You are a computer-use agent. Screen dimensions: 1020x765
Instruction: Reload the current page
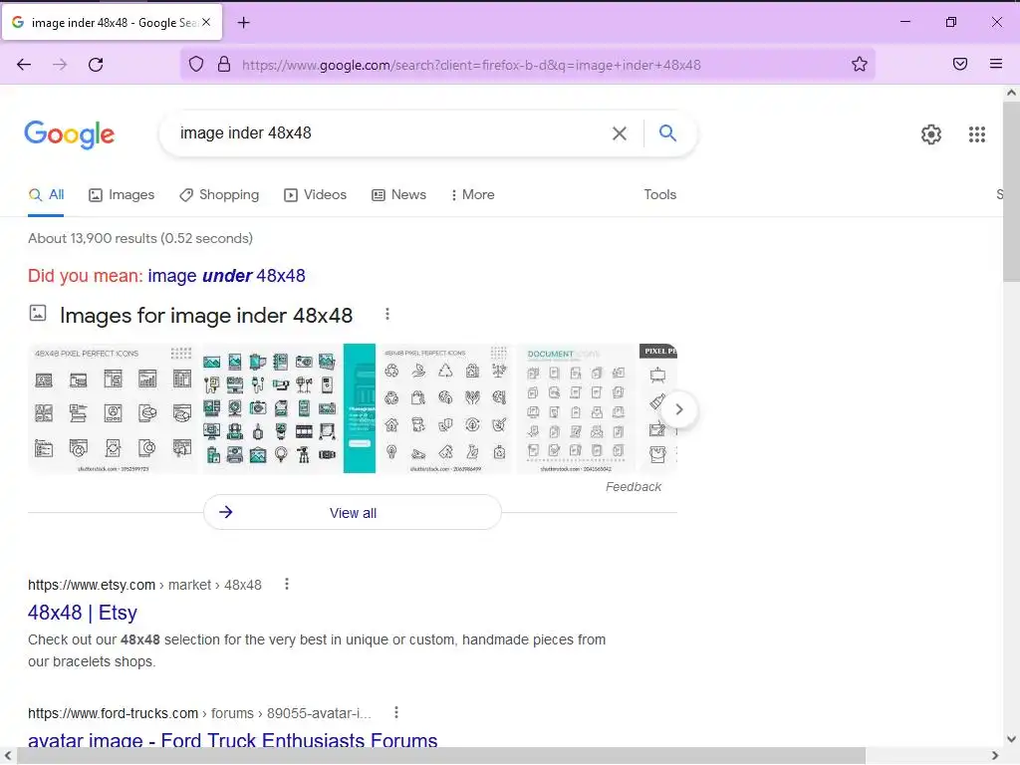click(96, 65)
